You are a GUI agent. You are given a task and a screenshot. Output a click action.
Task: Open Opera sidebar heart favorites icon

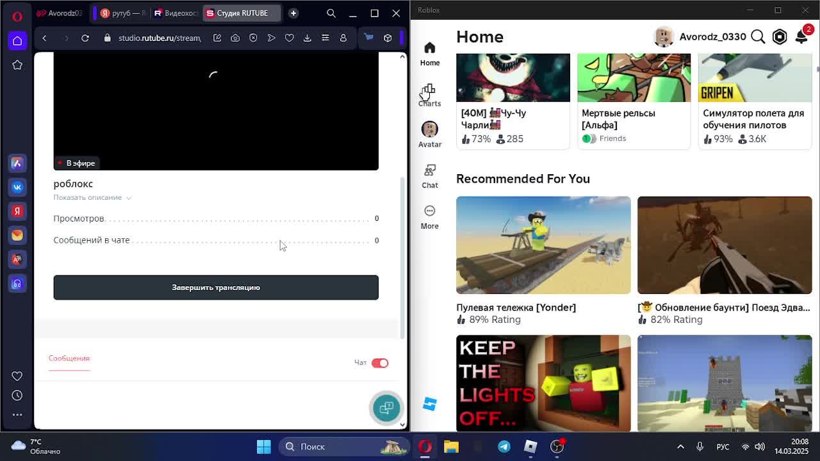click(x=17, y=376)
